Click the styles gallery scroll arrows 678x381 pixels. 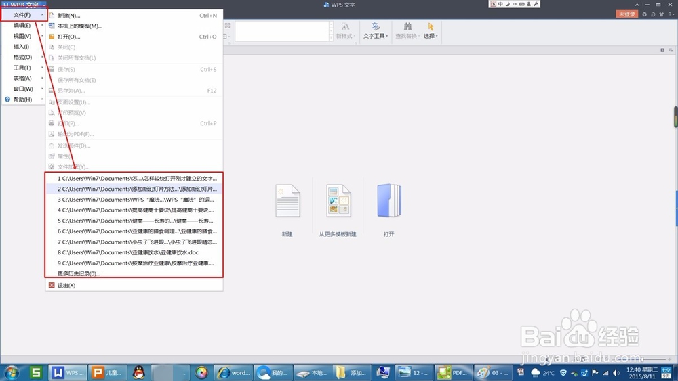332,31
